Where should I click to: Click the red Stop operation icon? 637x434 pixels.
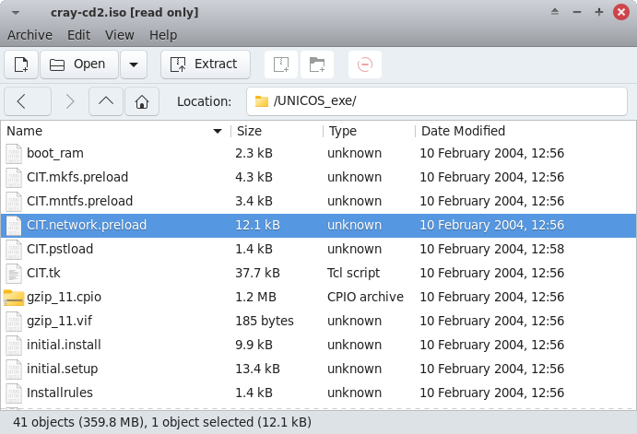coord(365,65)
